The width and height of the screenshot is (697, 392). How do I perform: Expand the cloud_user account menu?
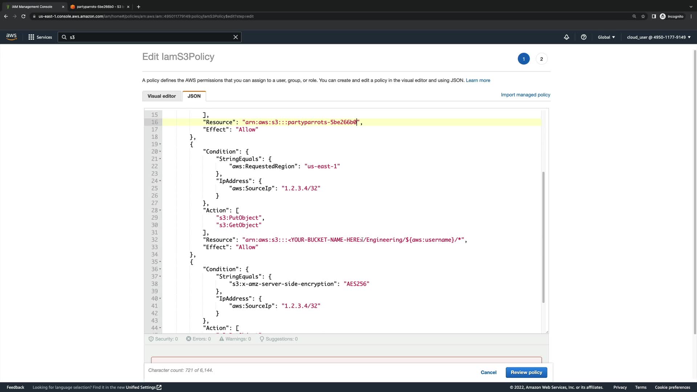tap(659, 37)
